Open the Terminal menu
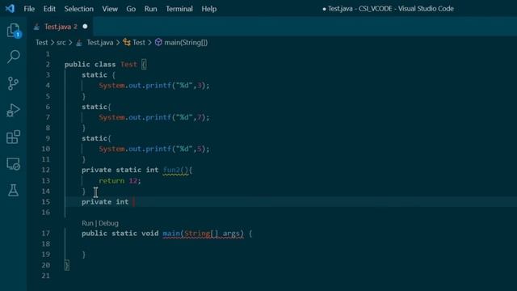Image resolution: width=517 pixels, height=291 pixels. click(x=179, y=9)
